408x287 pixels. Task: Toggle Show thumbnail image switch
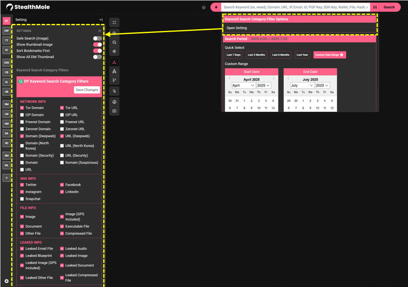pos(97,45)
